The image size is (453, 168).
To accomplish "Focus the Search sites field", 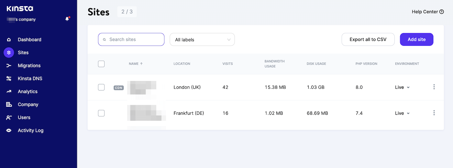I will click(131, 39).
